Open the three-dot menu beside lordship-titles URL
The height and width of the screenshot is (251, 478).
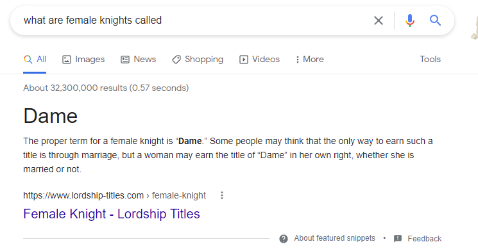coord(222,195)
